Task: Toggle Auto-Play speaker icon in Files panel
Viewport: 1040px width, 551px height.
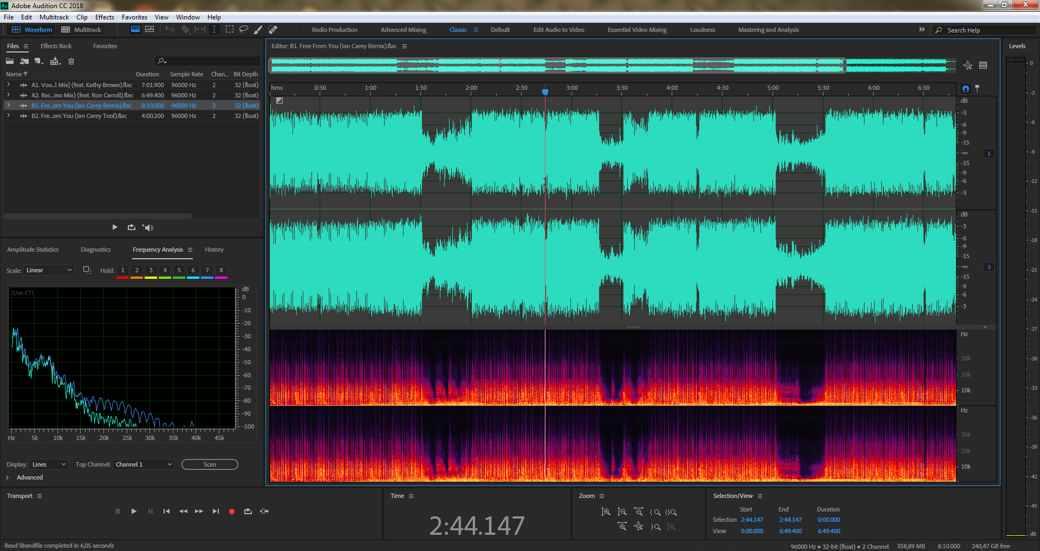Action: pos(148,227)
